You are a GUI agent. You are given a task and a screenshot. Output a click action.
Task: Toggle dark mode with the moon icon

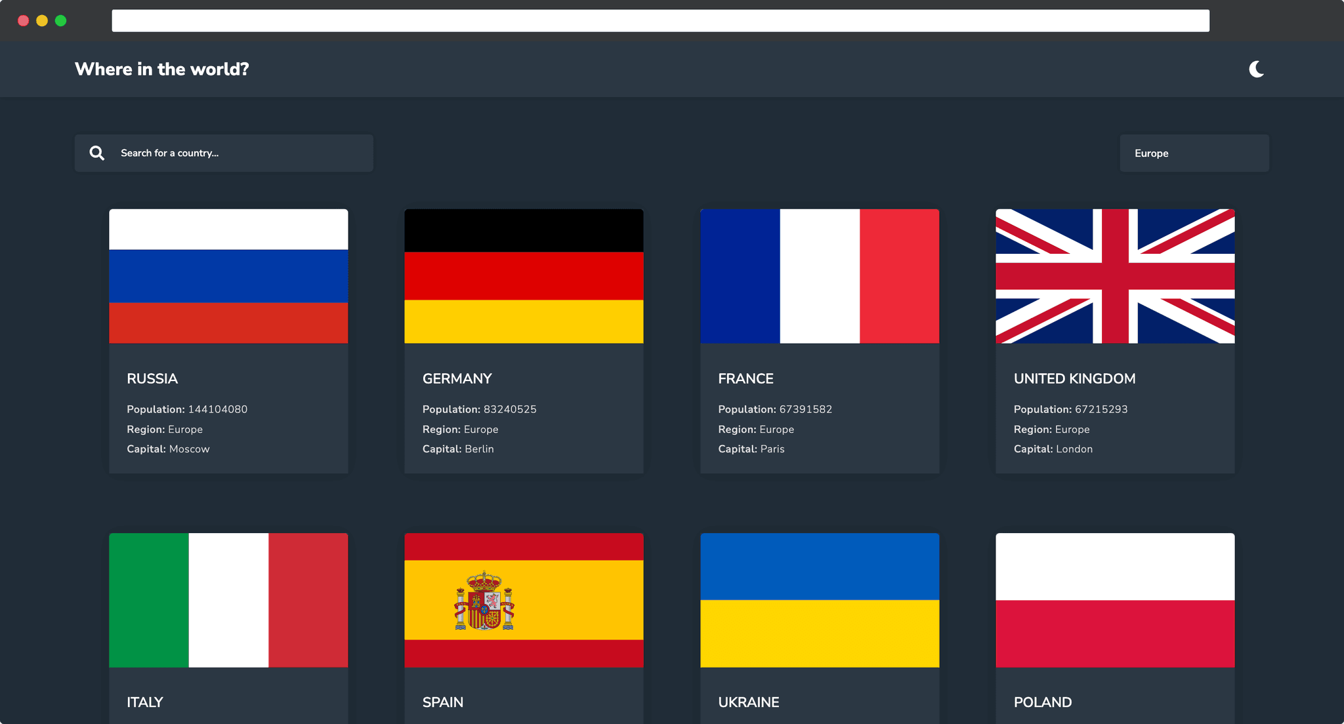tap(1256, 68)
